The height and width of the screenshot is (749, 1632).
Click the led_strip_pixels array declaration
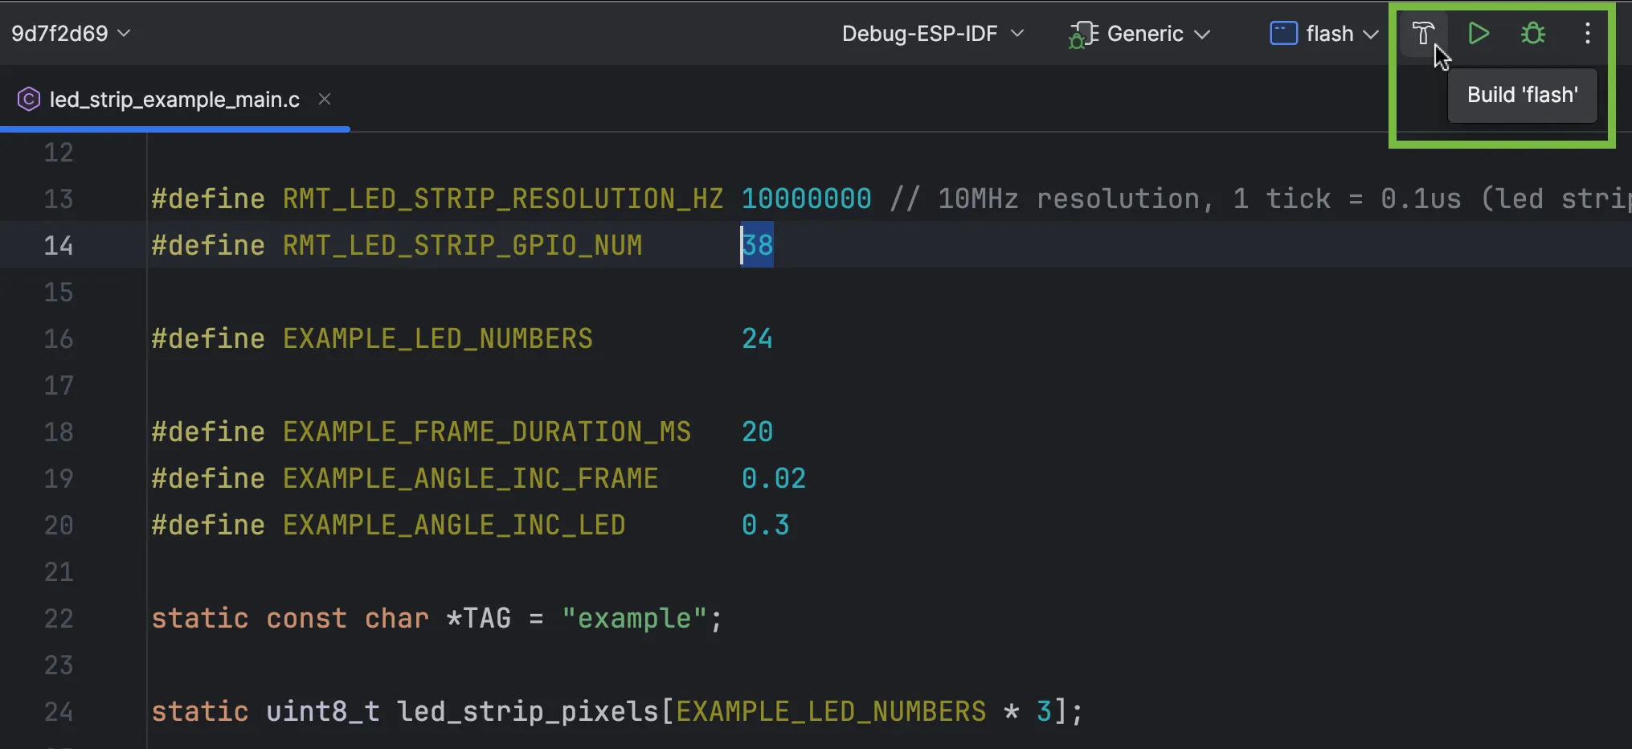coord(527,711)
